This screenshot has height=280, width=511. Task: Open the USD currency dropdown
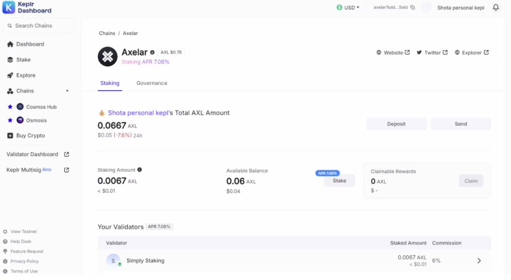coord(348,7)
